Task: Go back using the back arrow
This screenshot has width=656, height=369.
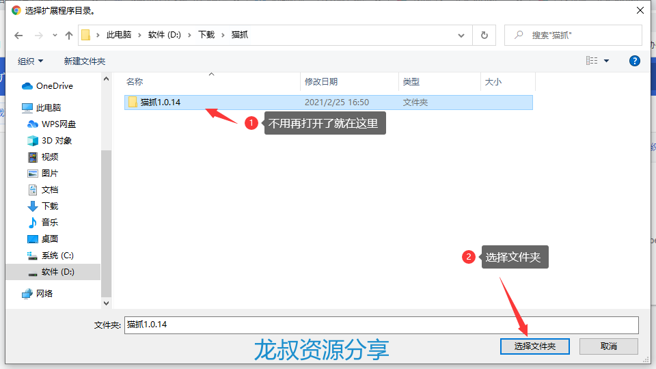Action: (x=18, y=36)
